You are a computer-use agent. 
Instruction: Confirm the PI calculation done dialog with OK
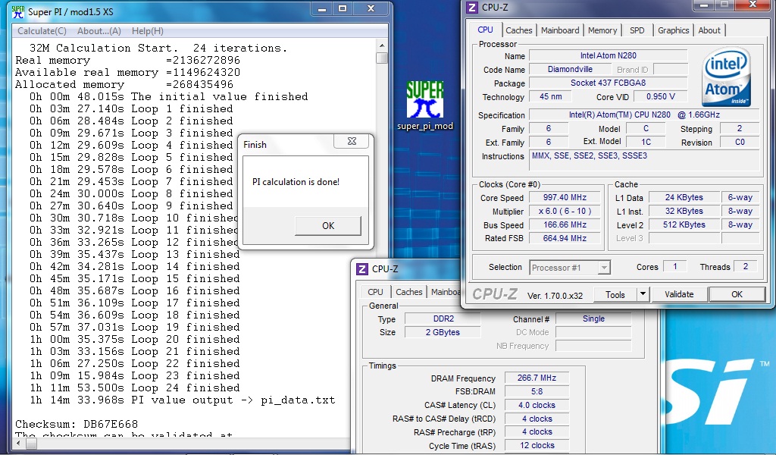tap(328, 226)
